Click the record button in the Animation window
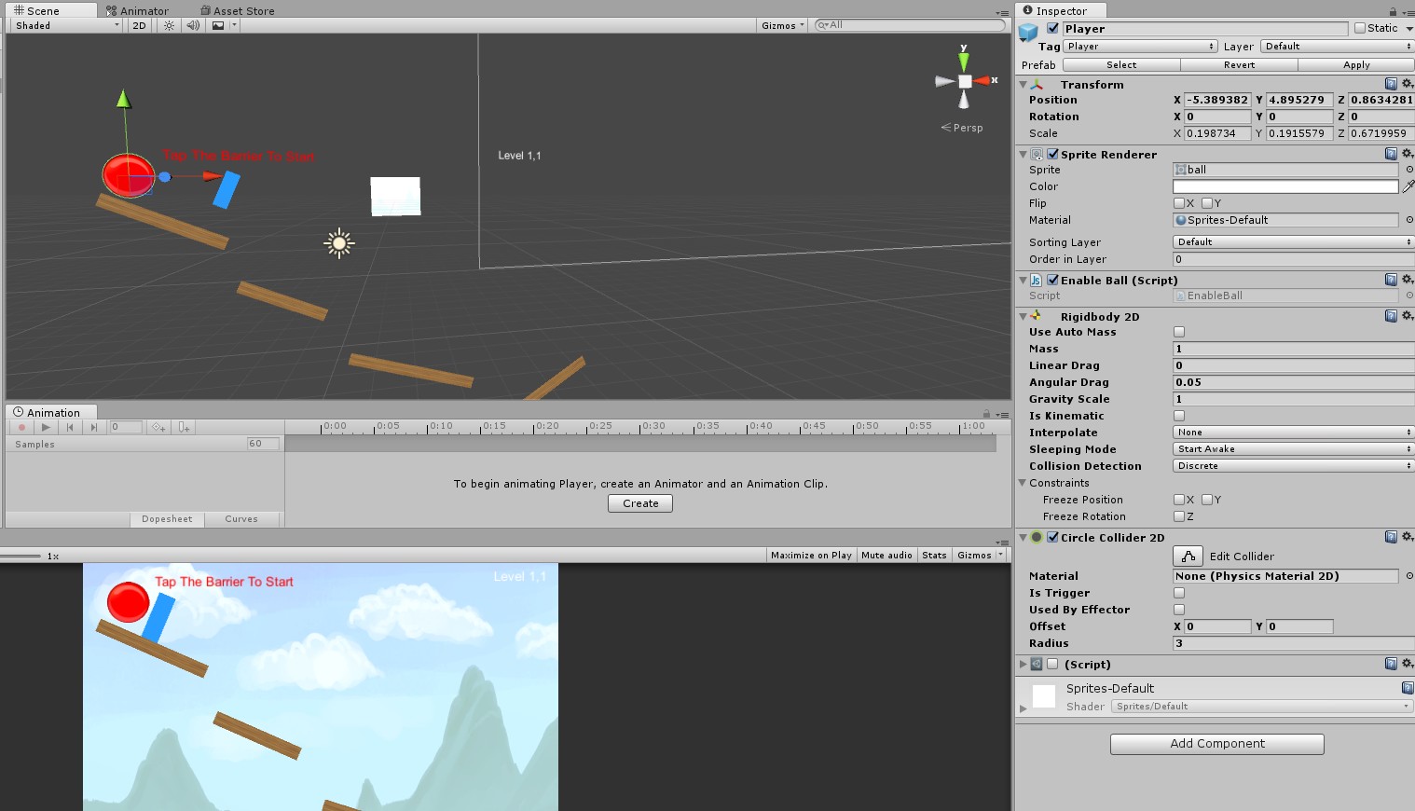Image resolution: width=1415 pixels, height=811 pixels. pyautogui.click(x=21, y=427)
